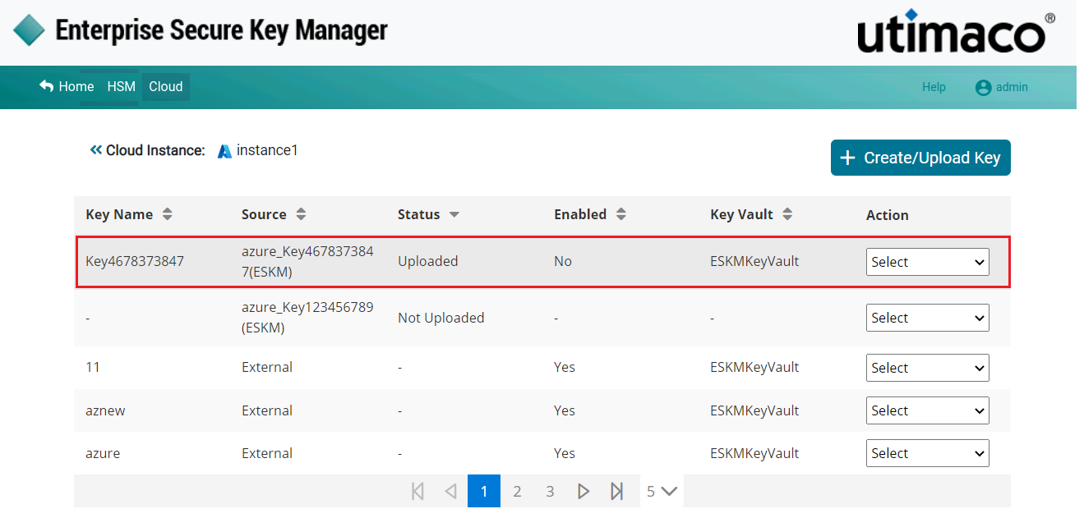
Task: Click the double-chevron back icon beside Cloud Instance
Action: click(96, 150)
